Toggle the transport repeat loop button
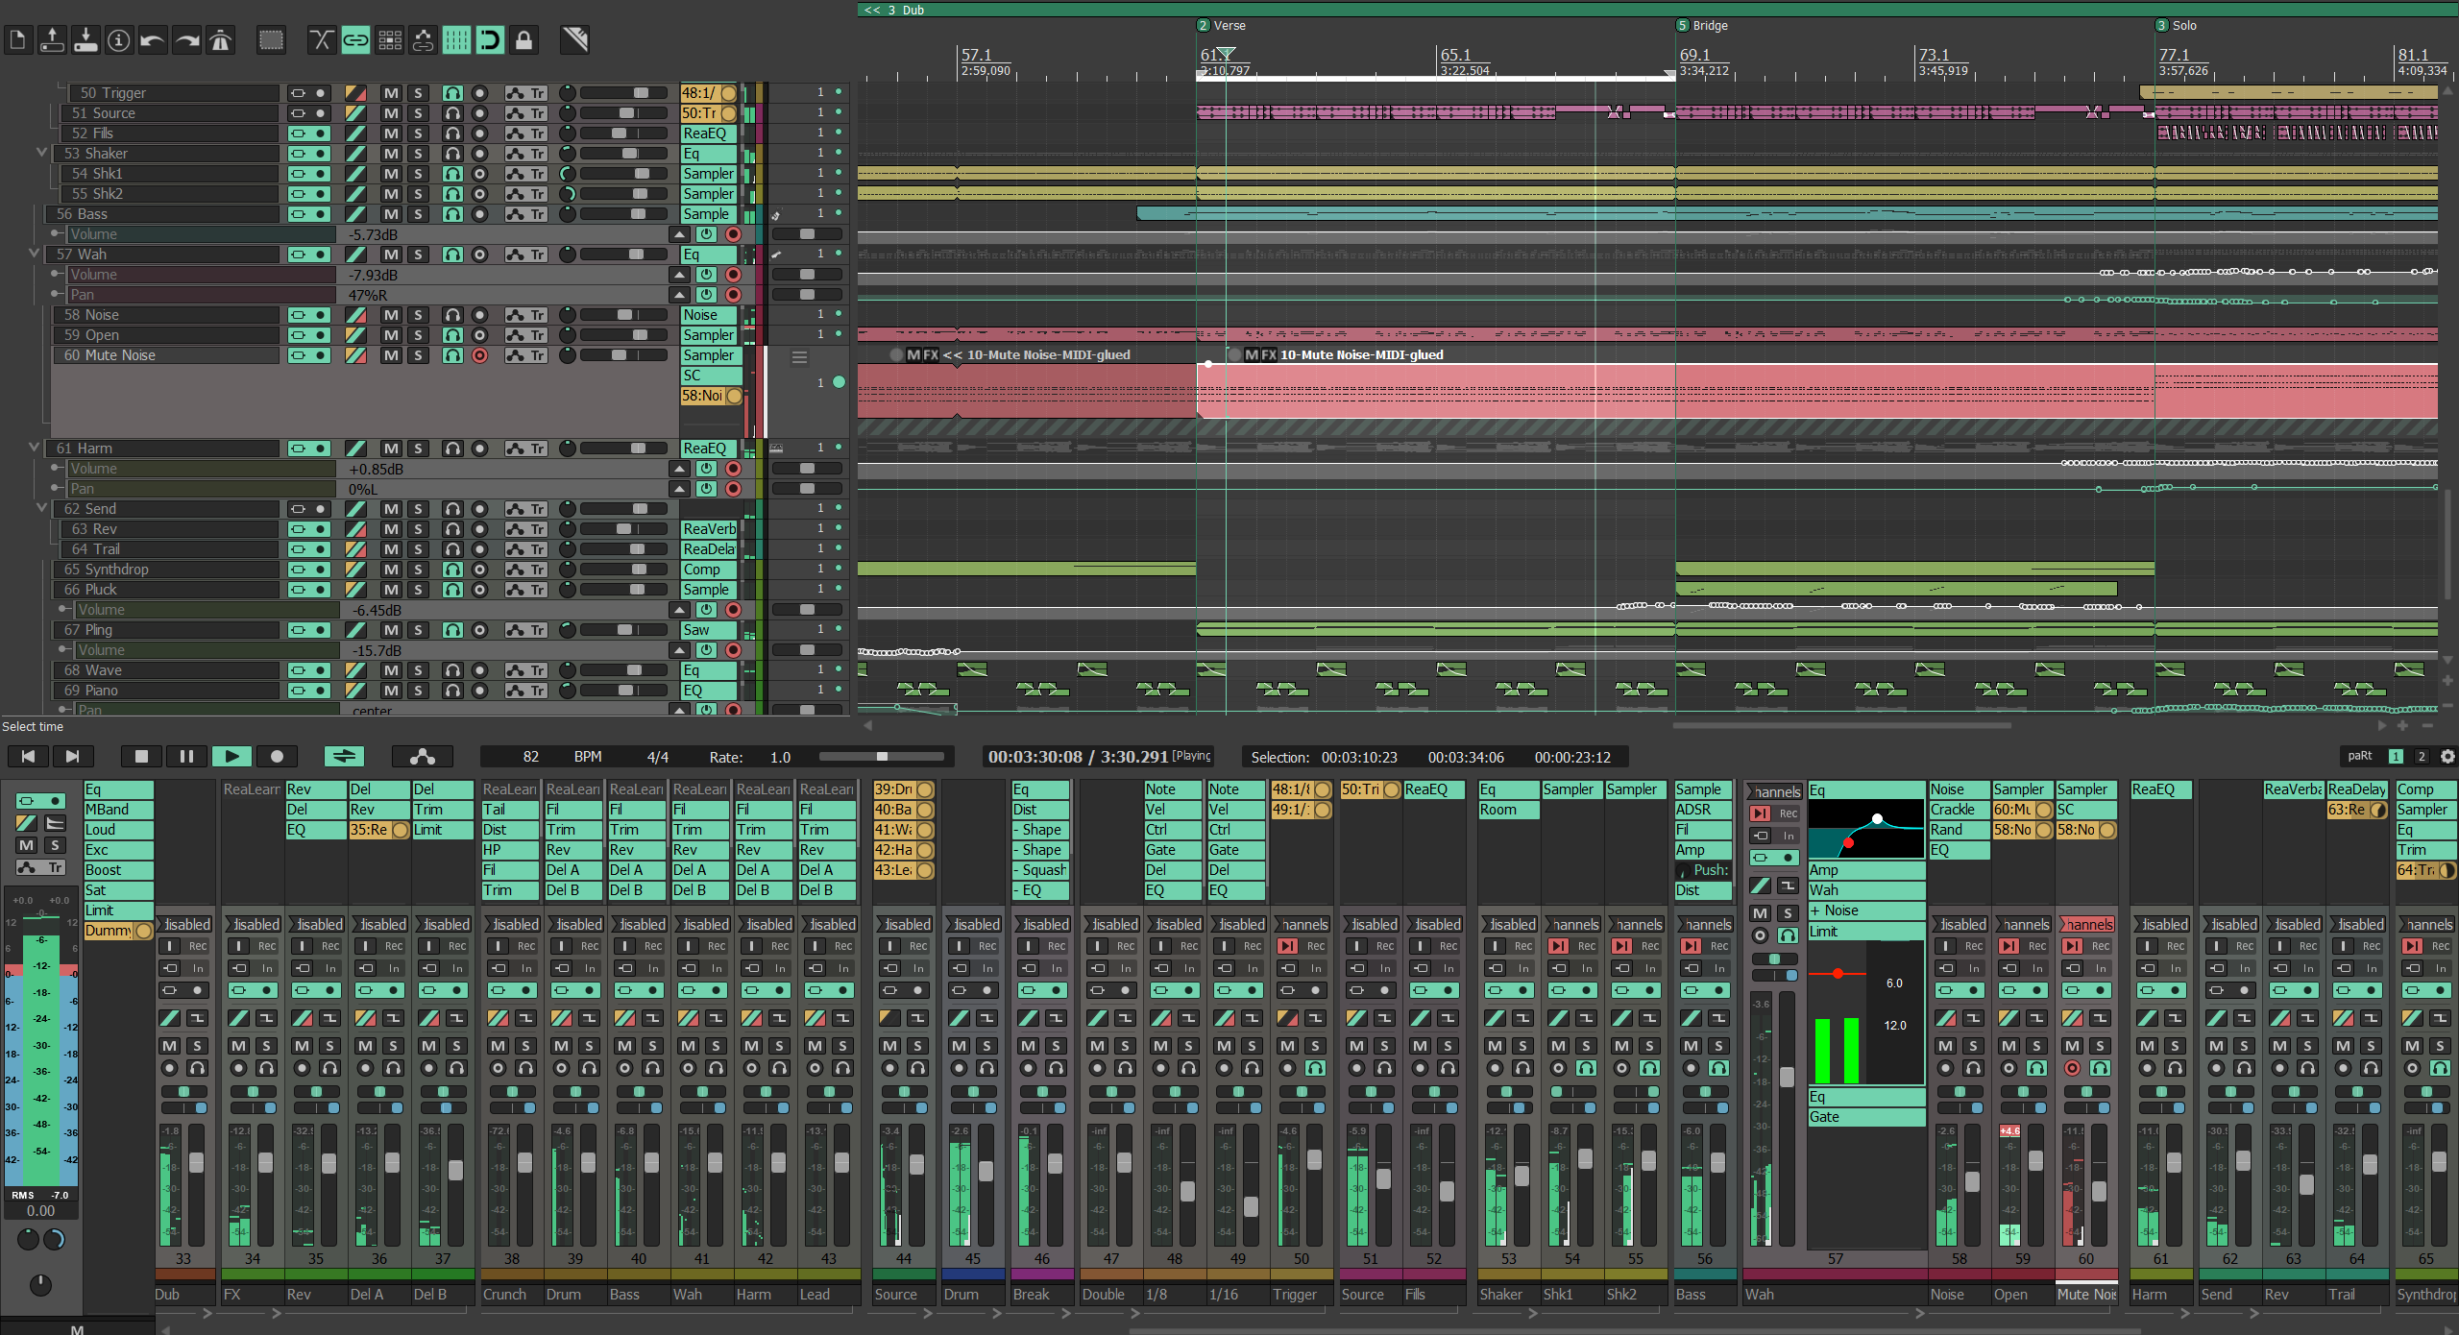The image size is (2459, 1335). (344, 757)
